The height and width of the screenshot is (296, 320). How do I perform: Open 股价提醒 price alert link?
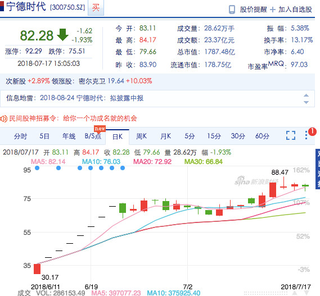253,10
